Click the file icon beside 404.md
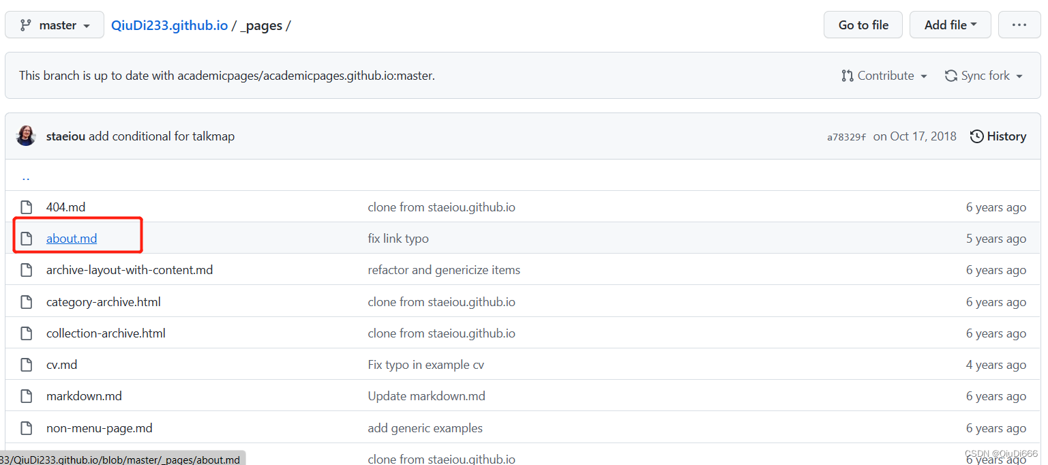The height and width of the screenshot is (465, 1048). pos(27,207)
